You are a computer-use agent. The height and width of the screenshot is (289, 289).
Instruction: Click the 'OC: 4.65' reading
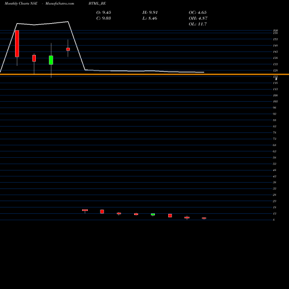coord(198,13)
